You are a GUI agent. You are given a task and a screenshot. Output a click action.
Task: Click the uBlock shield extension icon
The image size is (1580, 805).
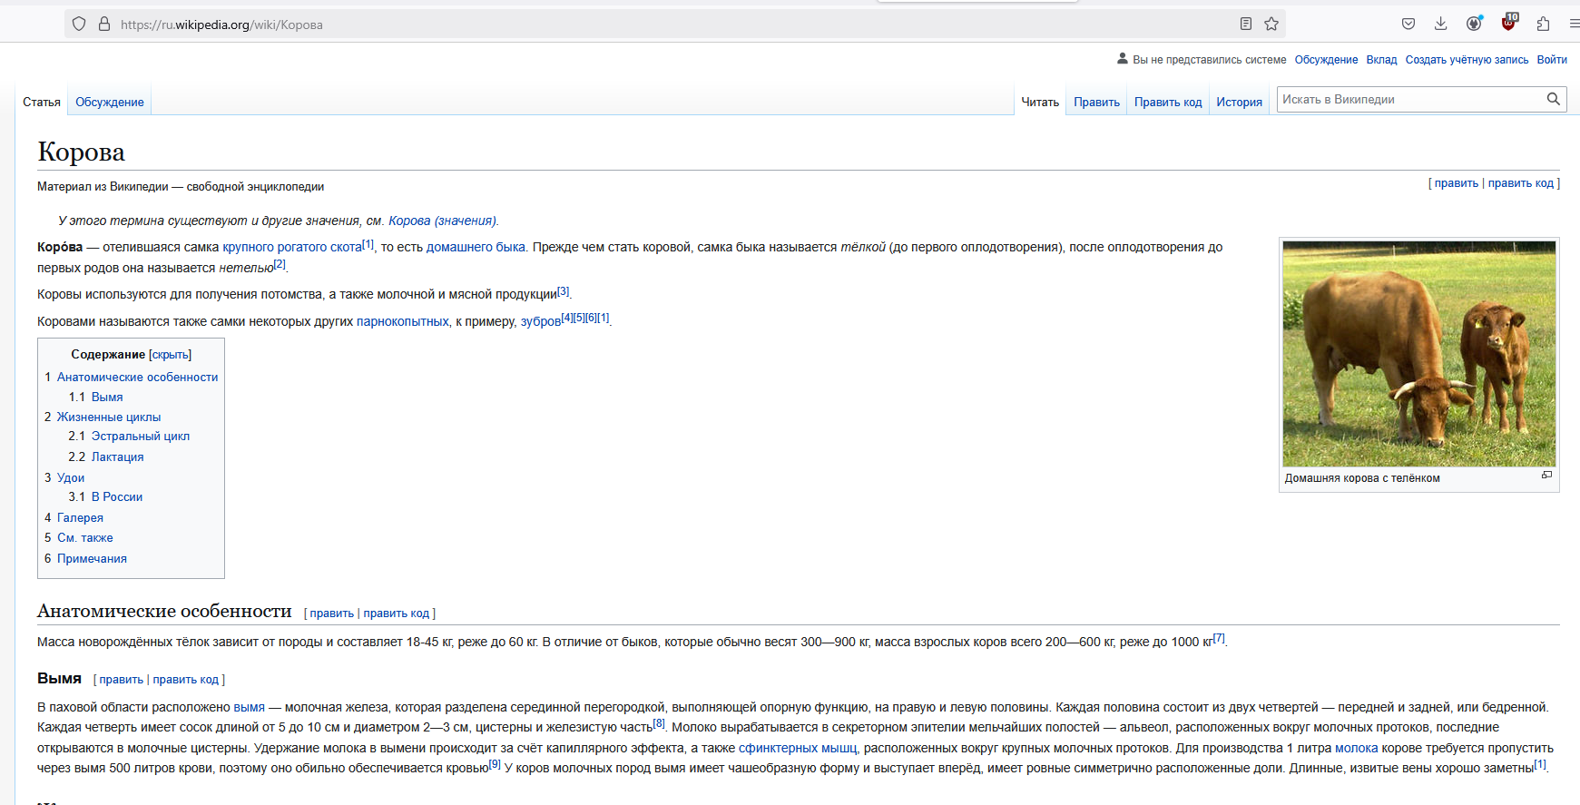[1508, 23]
